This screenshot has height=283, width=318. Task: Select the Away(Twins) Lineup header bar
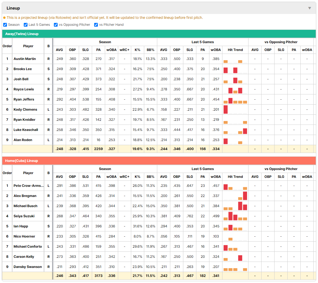[x=159, y=34]
